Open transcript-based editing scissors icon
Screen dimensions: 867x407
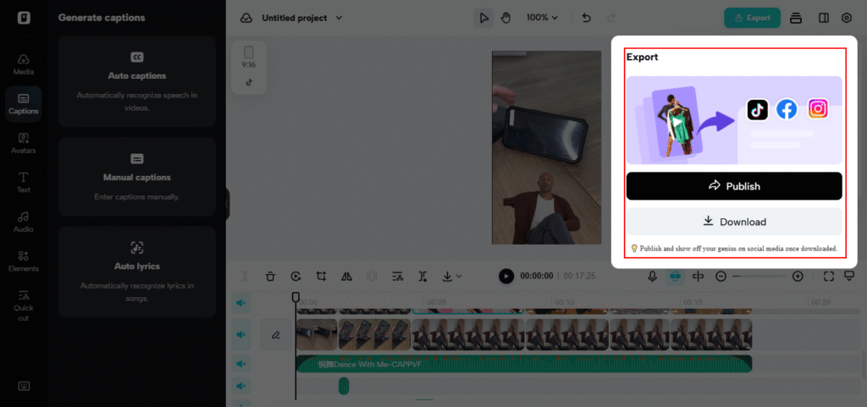(x=397, y=276)
